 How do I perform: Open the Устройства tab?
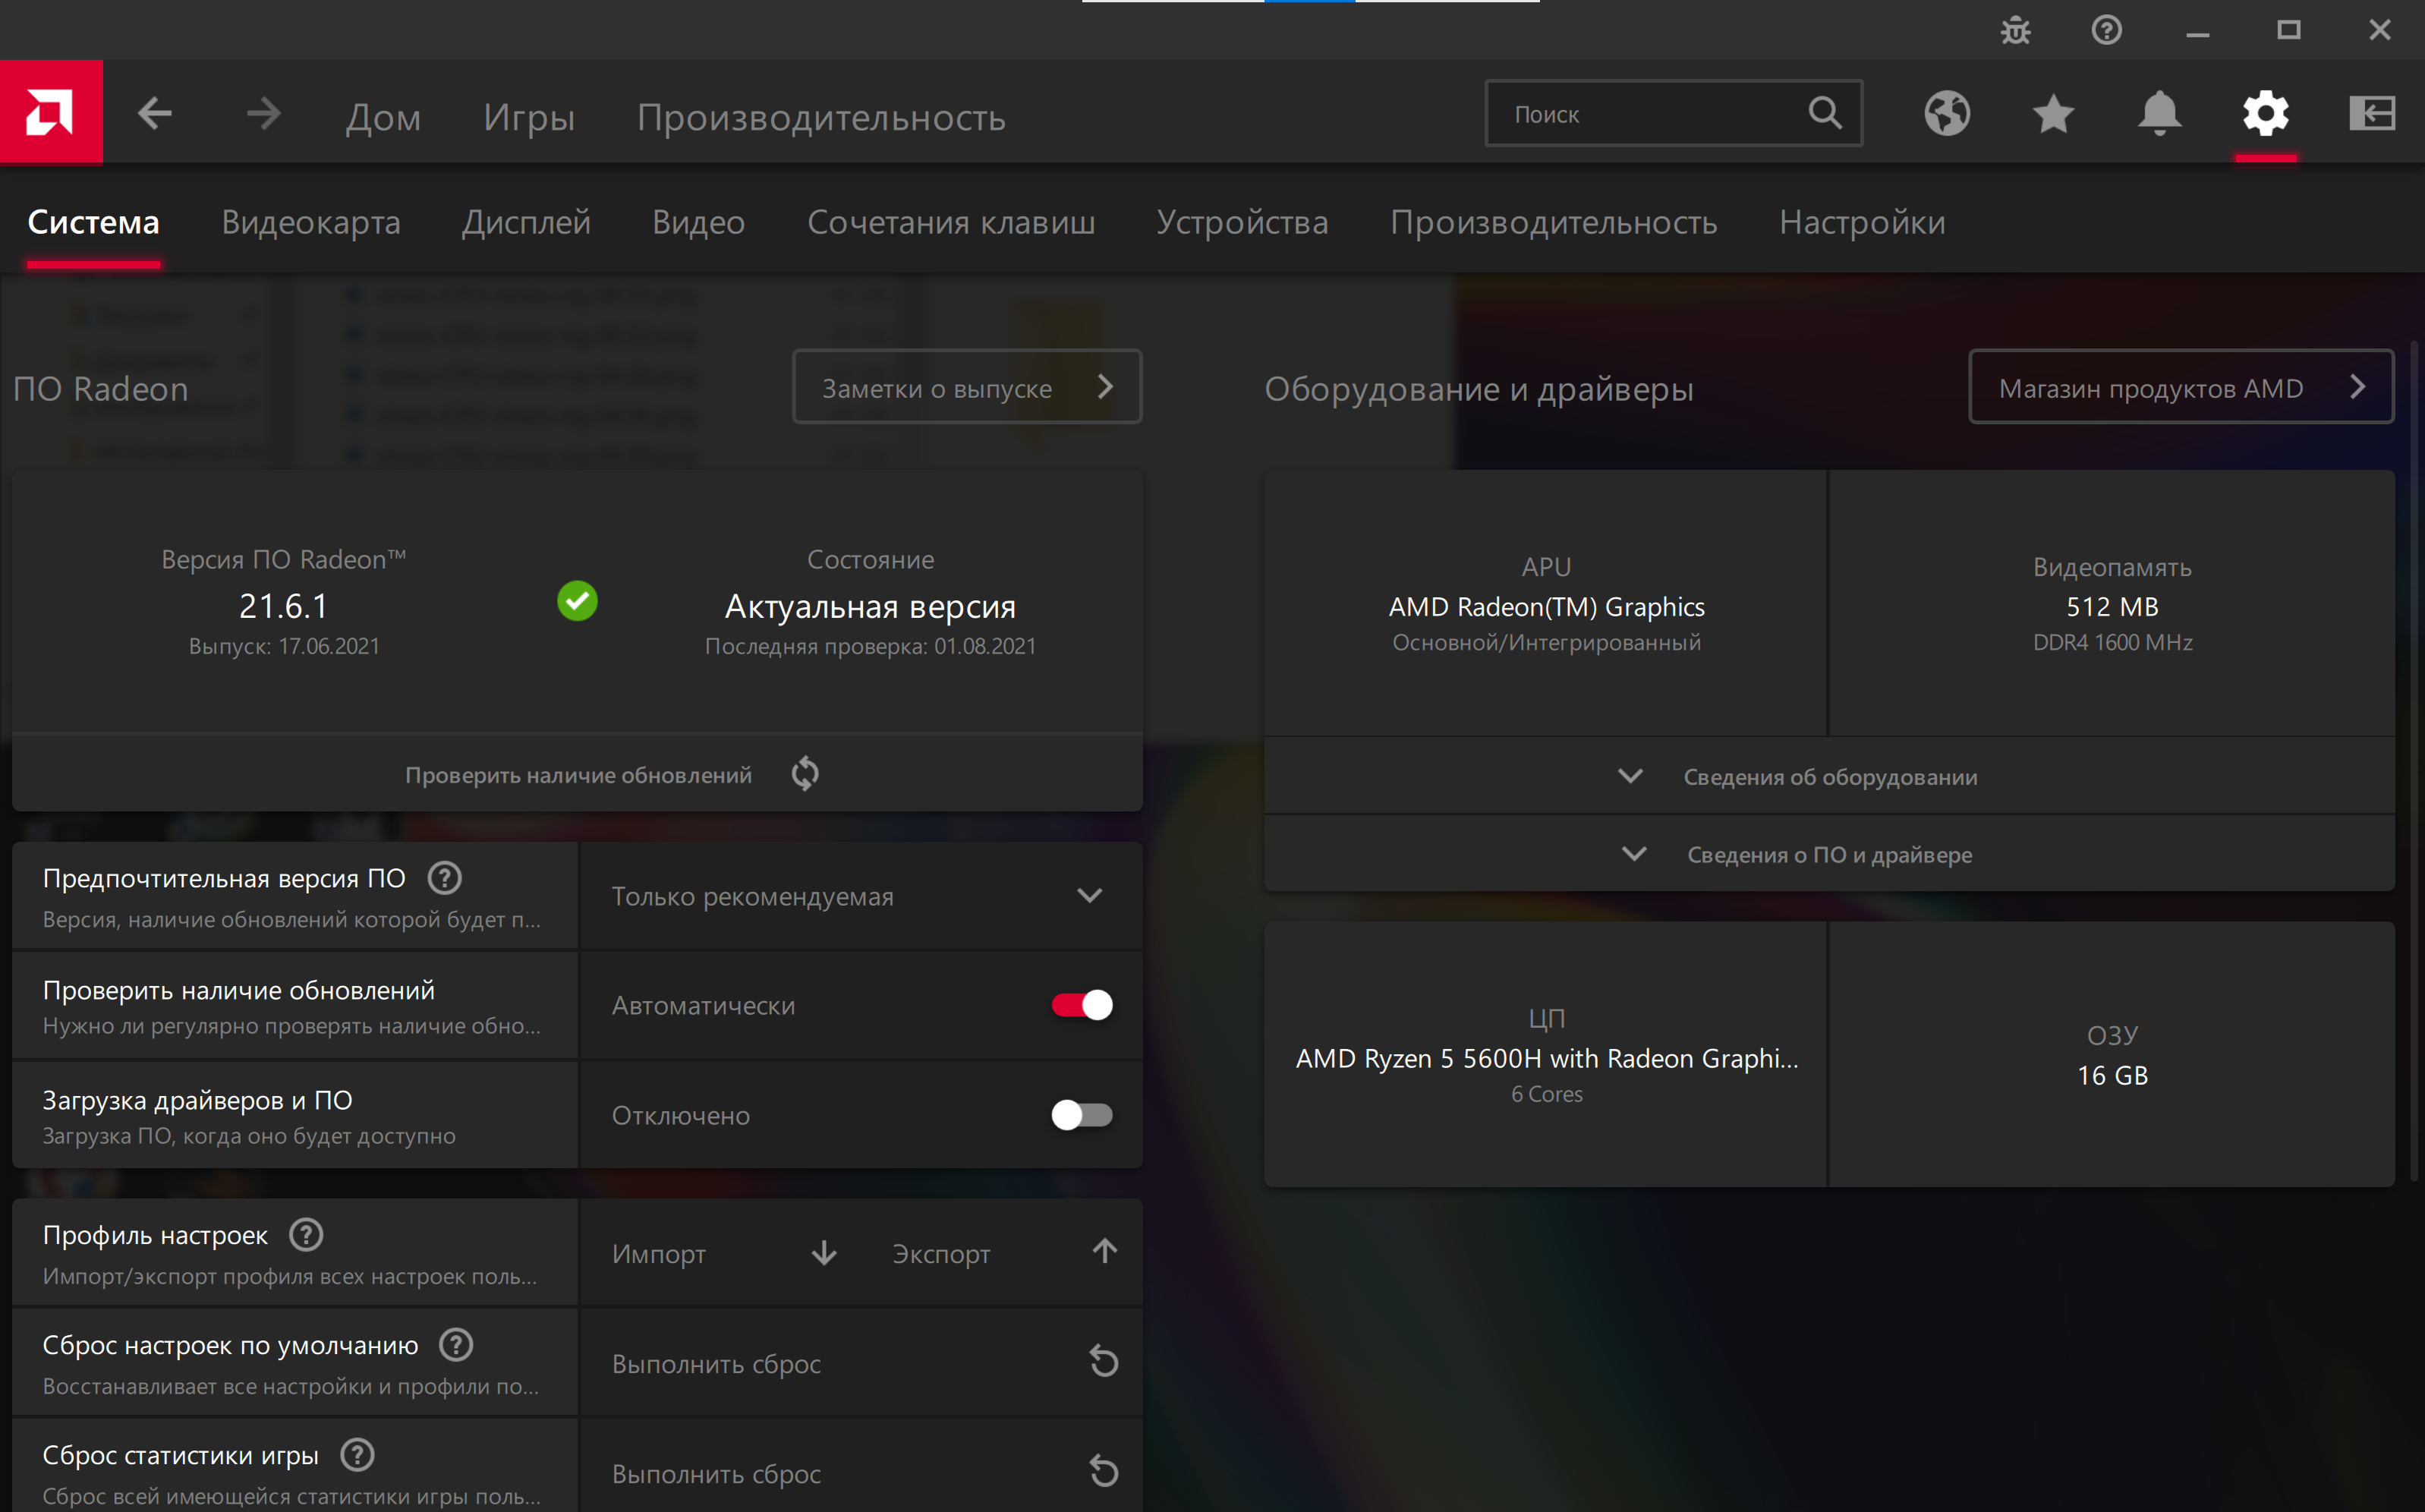[x=1242, y=222]
